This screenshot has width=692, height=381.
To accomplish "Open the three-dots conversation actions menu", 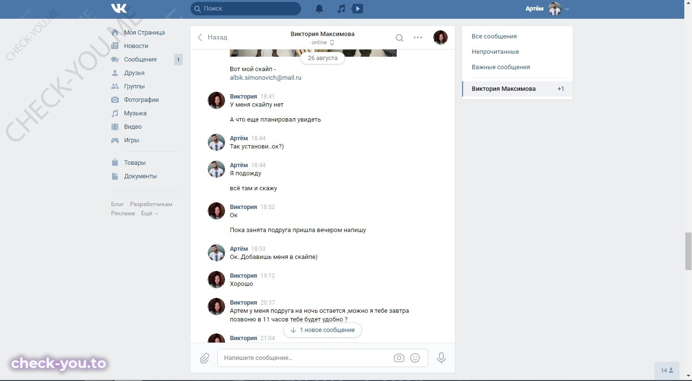I will pyautogui.click(x=418, y=37).
